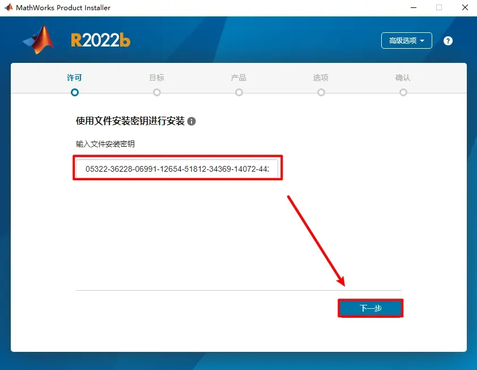Click the 输入文件安装密钥 label
This screenshot has width=477, height=370.
point(105,144)
